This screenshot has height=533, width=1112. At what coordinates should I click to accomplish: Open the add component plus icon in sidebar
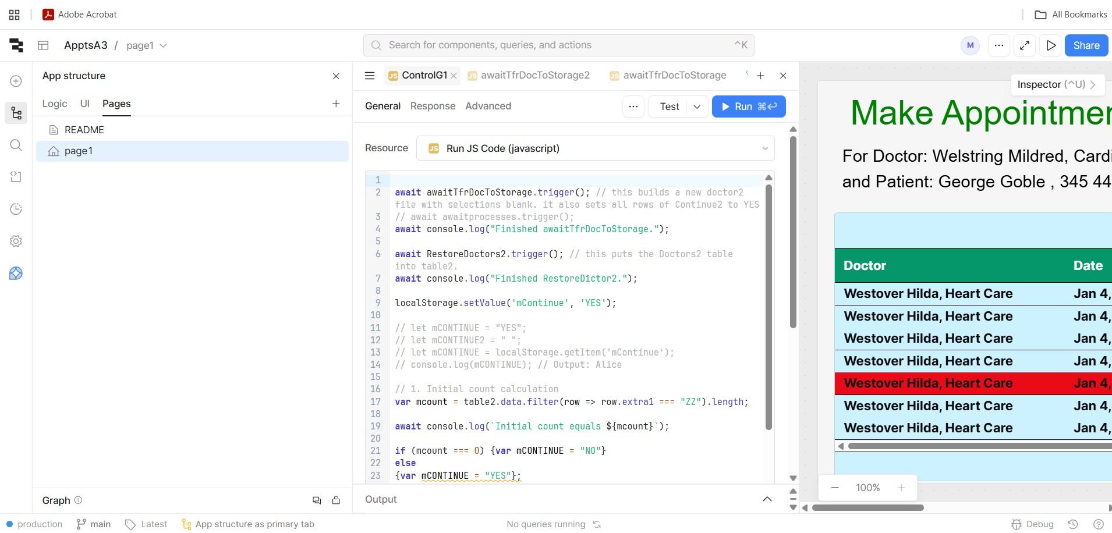pos(16,81)
